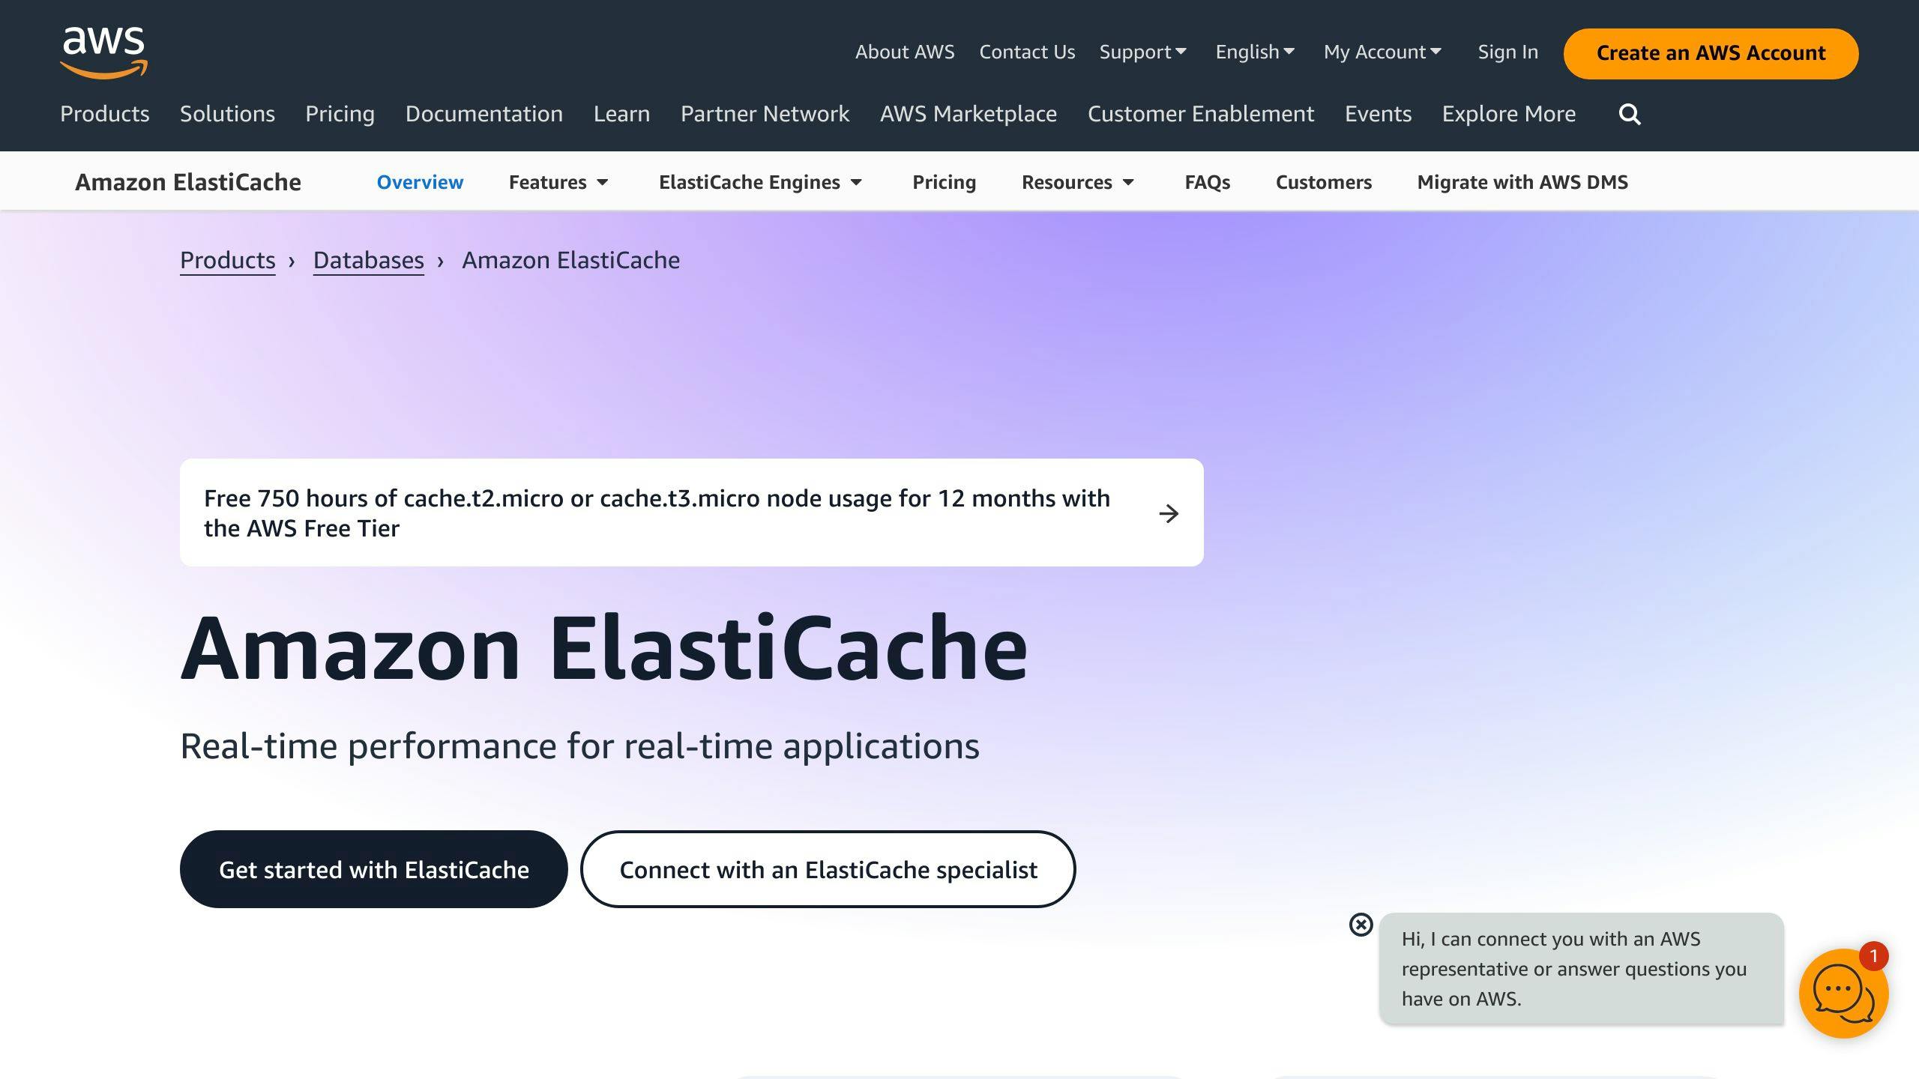Open the Pricing menu in the main nav

(x=340, y=114)
